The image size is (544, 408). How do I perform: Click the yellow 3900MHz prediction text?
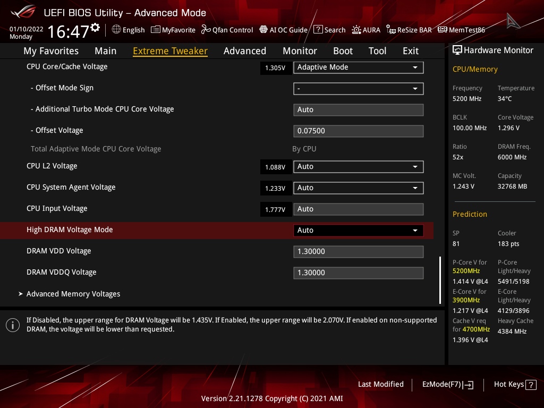click(466, 300)
